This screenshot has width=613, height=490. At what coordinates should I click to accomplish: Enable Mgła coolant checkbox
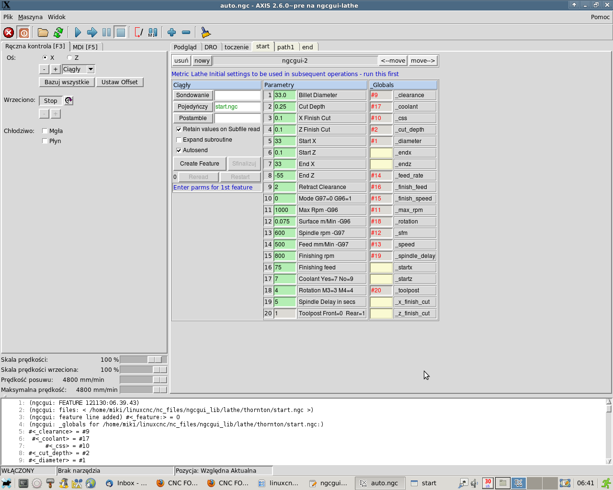point(45,131)
